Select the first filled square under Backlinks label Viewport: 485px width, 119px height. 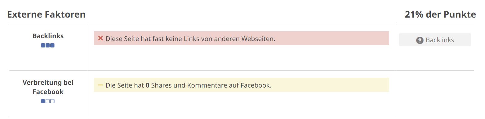coord(43,45)
